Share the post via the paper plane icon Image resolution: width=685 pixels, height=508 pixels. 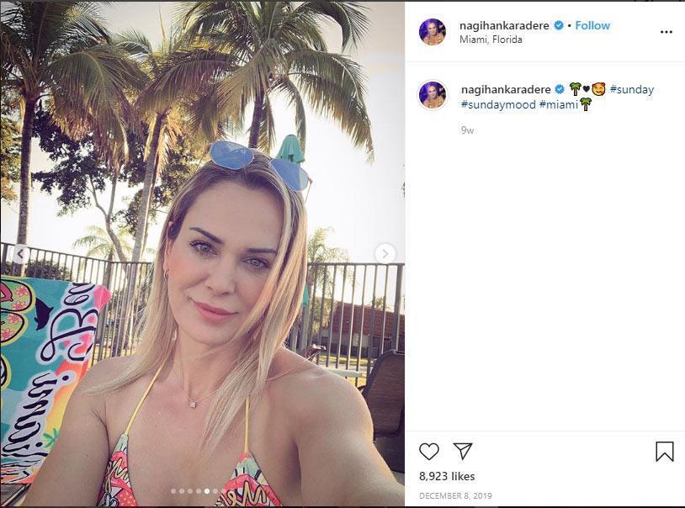click(464, 452)
